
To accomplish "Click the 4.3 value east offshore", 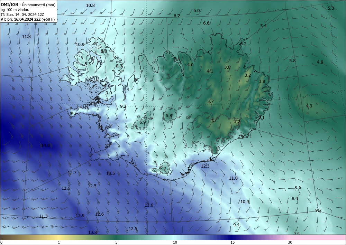I will tap(309, 106).
